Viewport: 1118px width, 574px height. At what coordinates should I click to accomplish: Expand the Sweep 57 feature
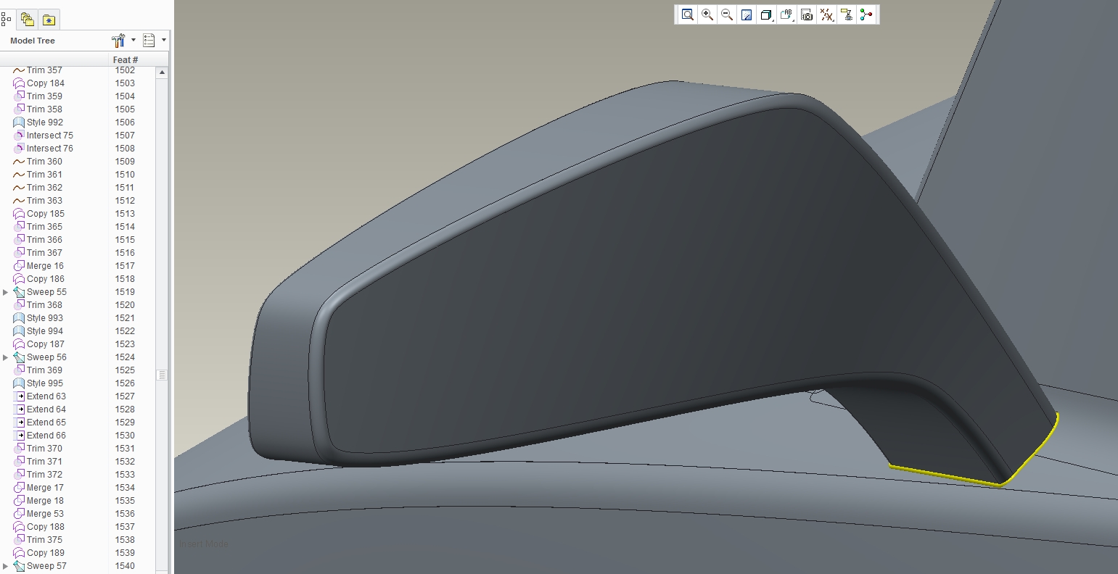pyautogui.click(x=6, y=566)
